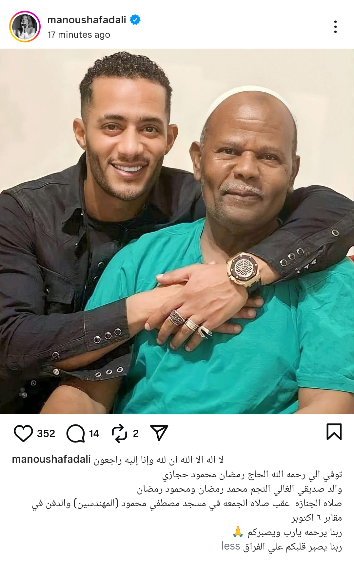Viewport: 354px width, 566px height.
Task: Tap the repost arrows icon
Action: [119, 433]
